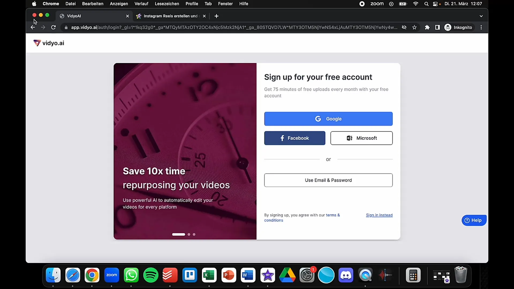Click the Facebook sign-up button

294,138
